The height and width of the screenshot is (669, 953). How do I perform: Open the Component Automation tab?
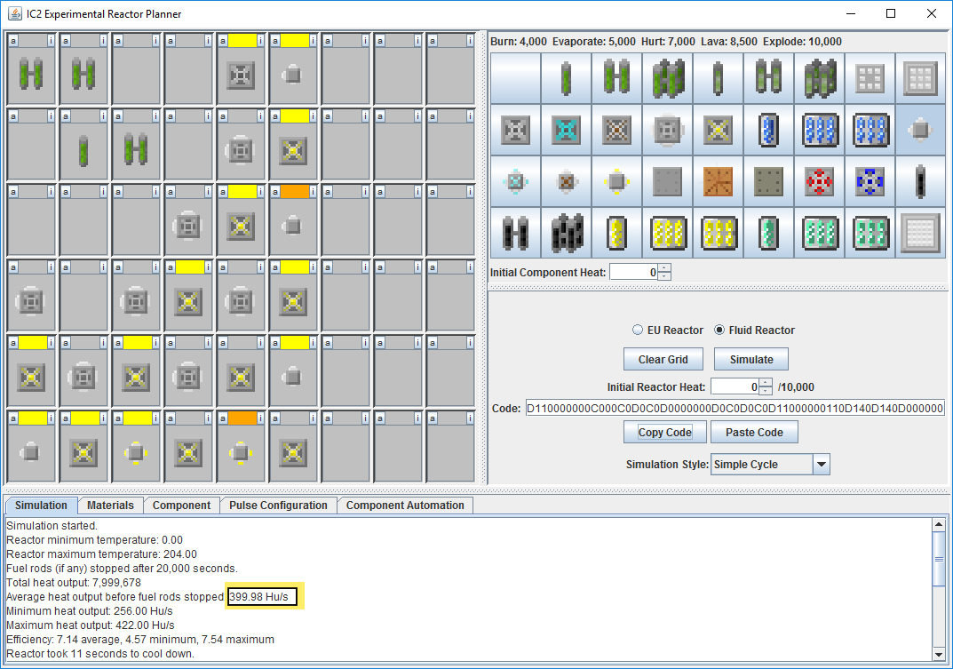click(405, 506)
